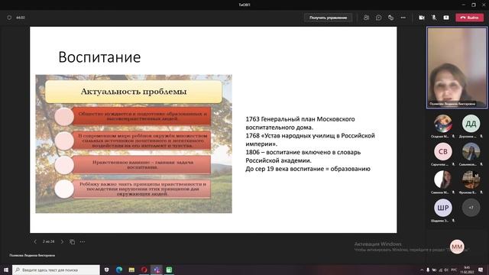The width and height of the screenshot is (489, 275).
Task: Click the taskbar clock and date
Action: click(x=467, y=270)
